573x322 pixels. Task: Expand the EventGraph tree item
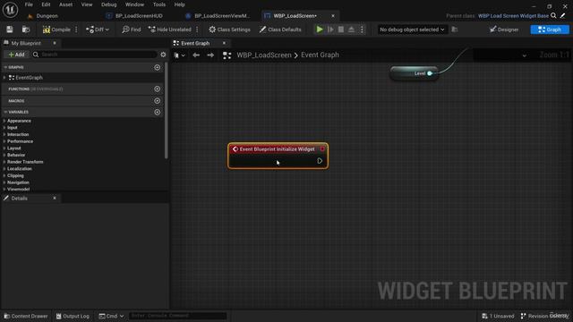(4, 78)
